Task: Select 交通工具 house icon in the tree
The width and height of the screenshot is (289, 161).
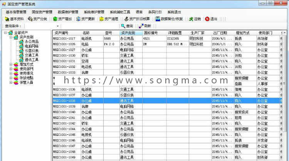Action: tap(21, 55)
